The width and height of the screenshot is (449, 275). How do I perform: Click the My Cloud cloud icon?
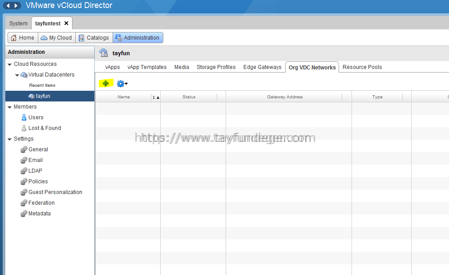(x=44, y=38)
